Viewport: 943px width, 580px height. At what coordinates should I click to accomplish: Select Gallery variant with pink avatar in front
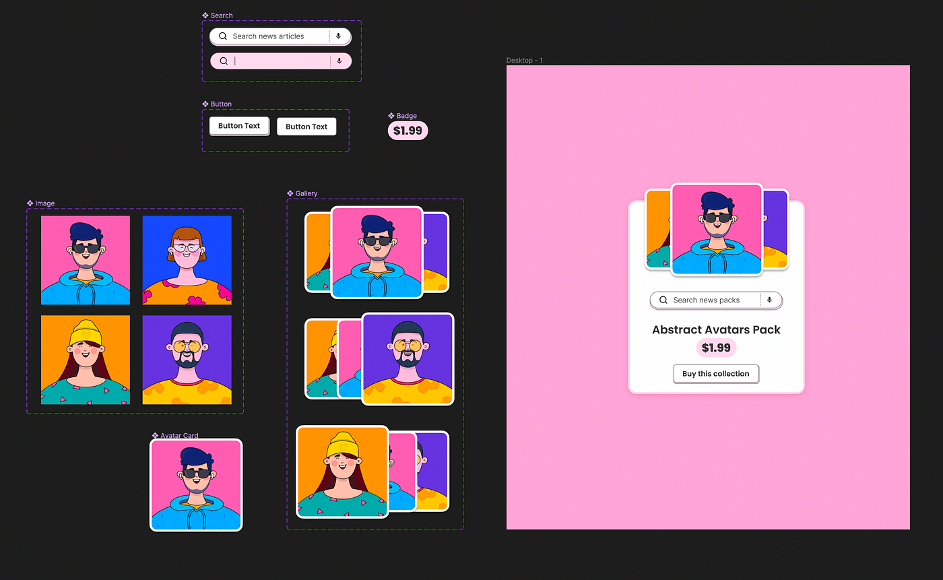[377, 253]
